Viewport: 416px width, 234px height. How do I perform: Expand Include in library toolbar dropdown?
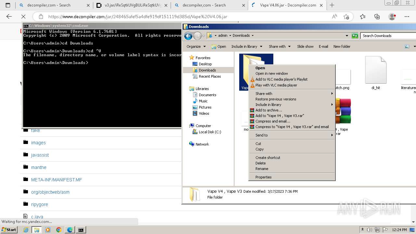click(247, 46)
